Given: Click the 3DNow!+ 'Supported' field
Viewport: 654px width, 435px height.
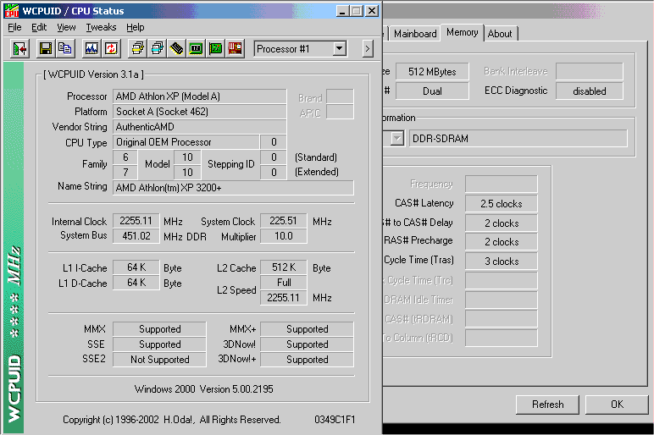Looking at the screenshot, I should click(307, 360).
